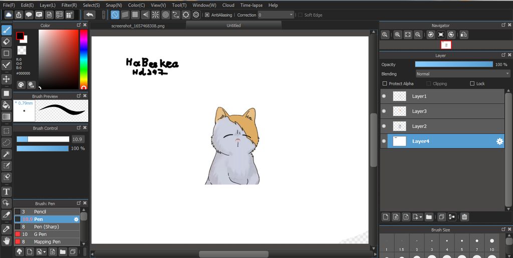Toggle Clipping checkbox
This screenshot has width=513, height=258.
point(429,83)
